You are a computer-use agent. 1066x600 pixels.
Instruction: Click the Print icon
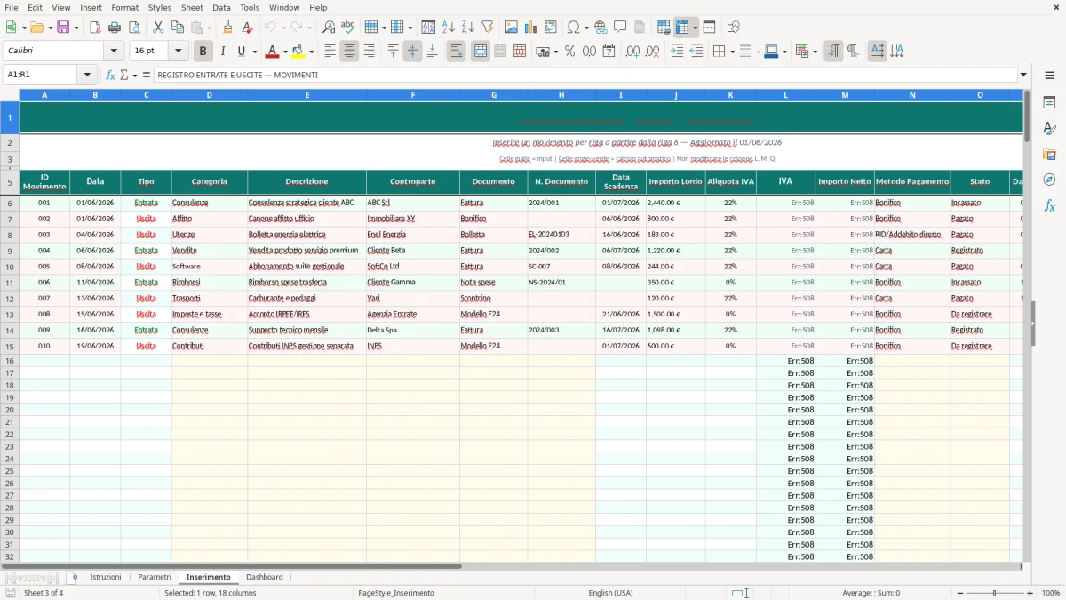(115, 28)
